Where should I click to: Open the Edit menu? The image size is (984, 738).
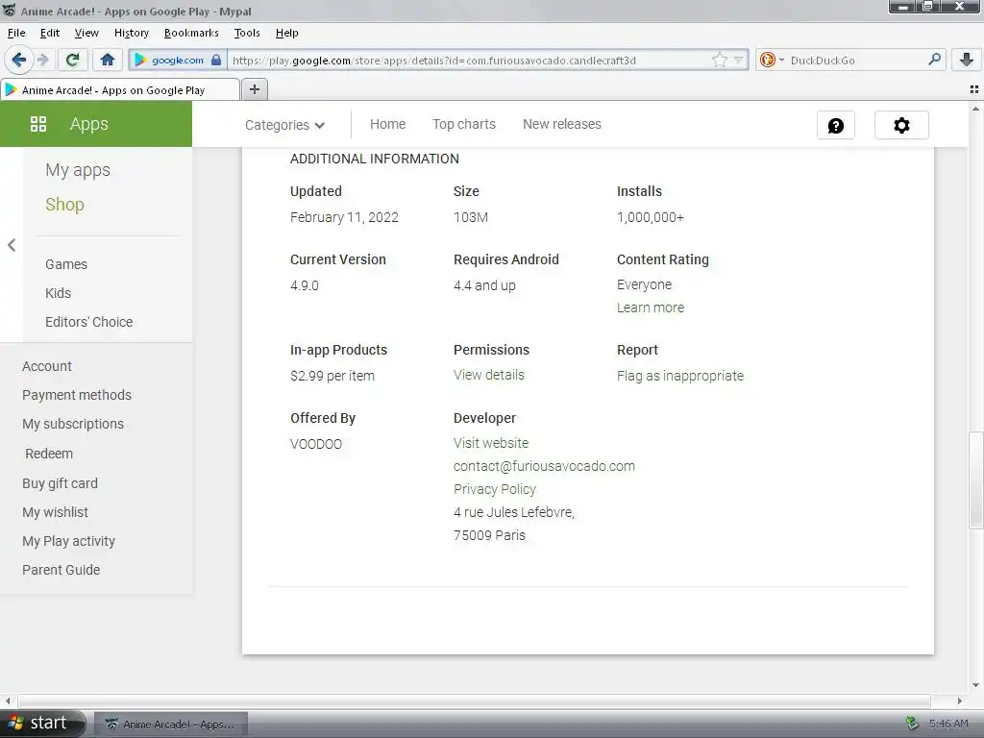tap(50, 33)
